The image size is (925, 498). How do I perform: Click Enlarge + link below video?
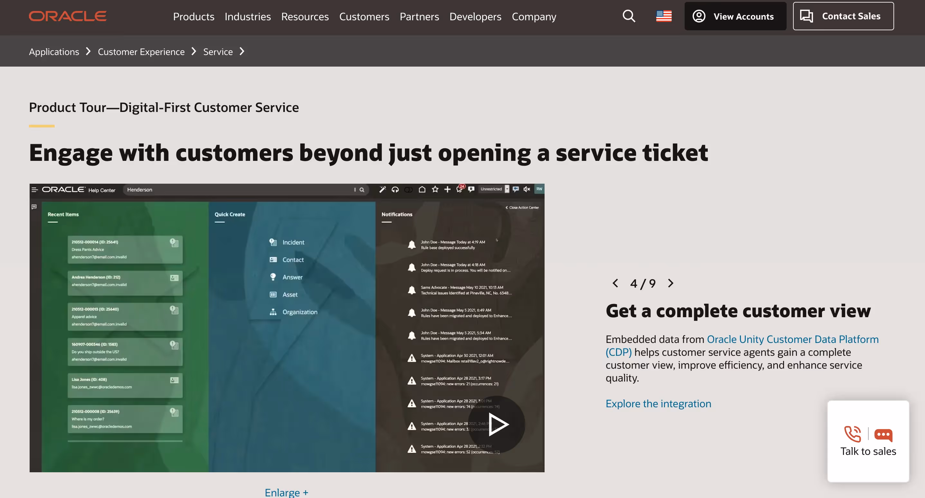[x=286, y=492]
